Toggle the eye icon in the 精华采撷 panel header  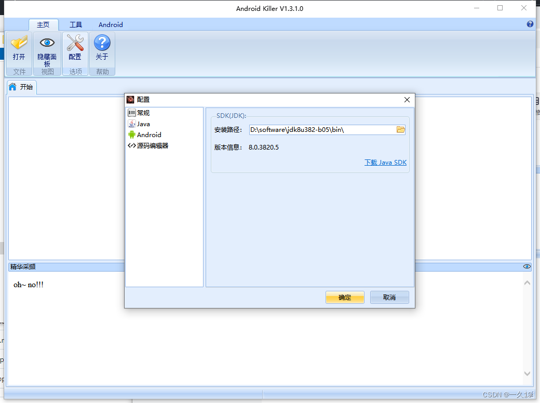527,266
